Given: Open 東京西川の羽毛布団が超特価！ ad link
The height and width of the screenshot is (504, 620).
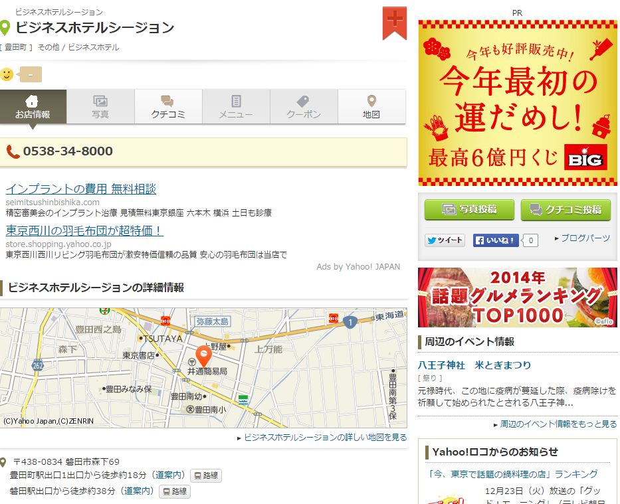Looking at the screenshot, I should (x=84, y=230).
